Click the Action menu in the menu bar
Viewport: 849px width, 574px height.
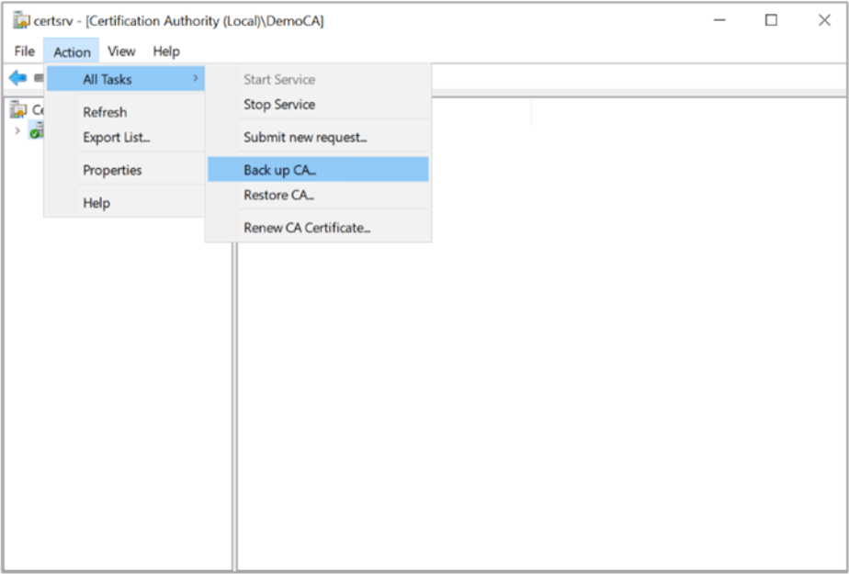pos(72,51)
